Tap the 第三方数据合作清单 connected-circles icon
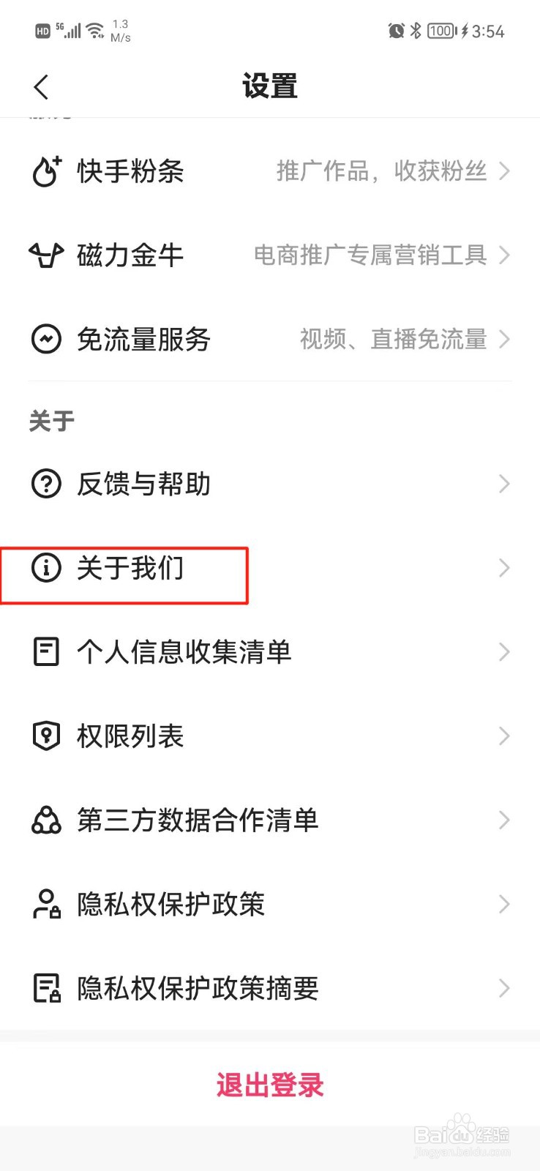 (46, 820)
